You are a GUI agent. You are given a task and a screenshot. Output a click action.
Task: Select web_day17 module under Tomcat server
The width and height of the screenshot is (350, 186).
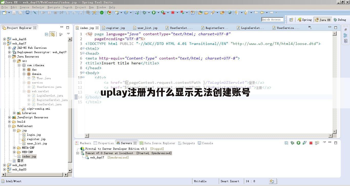[x=97, y=157]
